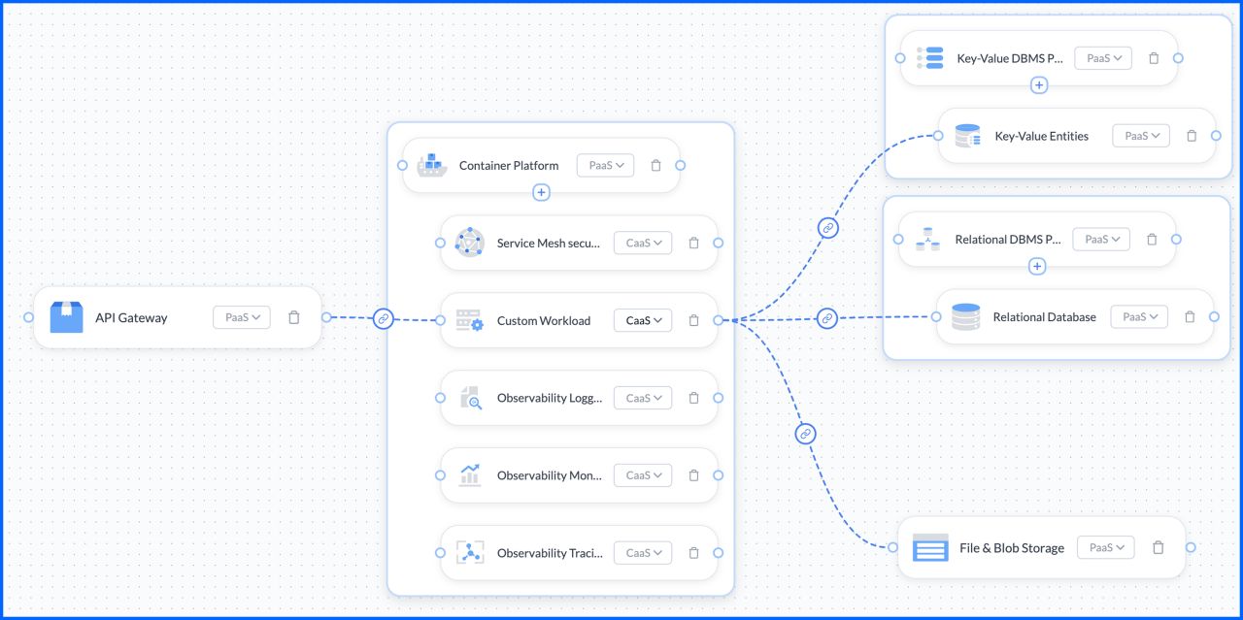Screen dimensions: 1243x620
Task: Click the plus button under Key-Value DBMS P...
Action: [x=1039, y=85]
